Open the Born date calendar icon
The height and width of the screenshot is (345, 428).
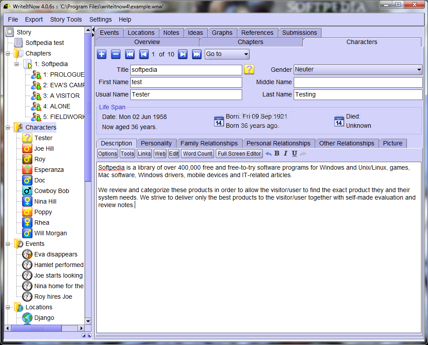pyautogui.click(x=219, y=121)
